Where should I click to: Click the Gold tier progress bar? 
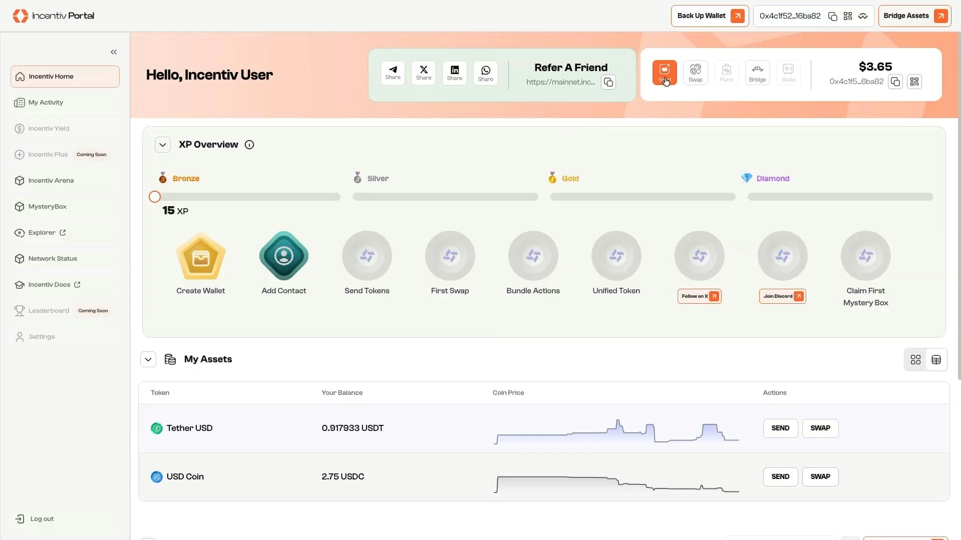643,197
